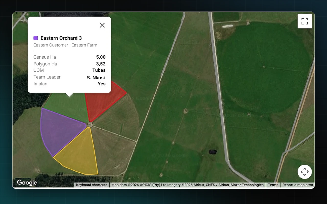Click the Polygon Ha label
Image resolution: width=327 pixels, height=204 pixels.
(45, 64)
